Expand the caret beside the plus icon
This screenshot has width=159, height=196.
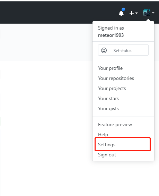(136, 13)
